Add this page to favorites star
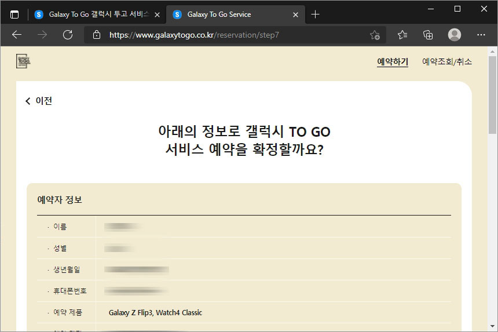The width and height of the screenshot is (498, 332). (375, 35)
